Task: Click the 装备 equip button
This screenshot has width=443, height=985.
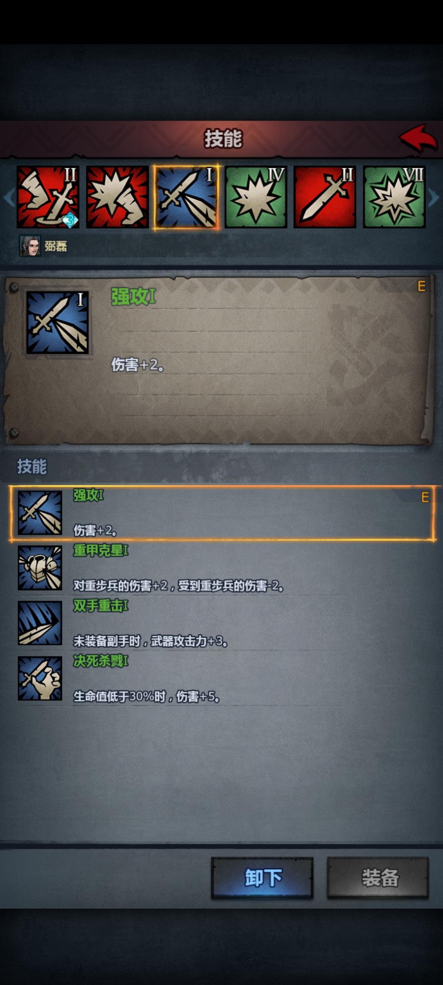Action: click(378, 878)
